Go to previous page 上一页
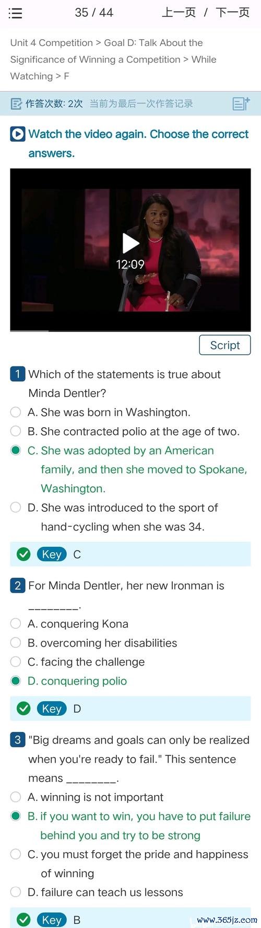Image resolution: width=261 pixels, height=928 pixels. 179,13
